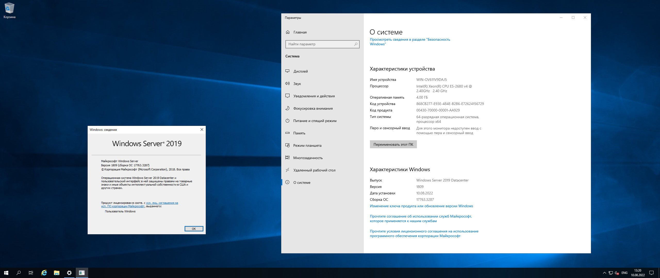Open File Explorer from the taskbar
Screen dimensions: 660x278
(x=57, y=273)
